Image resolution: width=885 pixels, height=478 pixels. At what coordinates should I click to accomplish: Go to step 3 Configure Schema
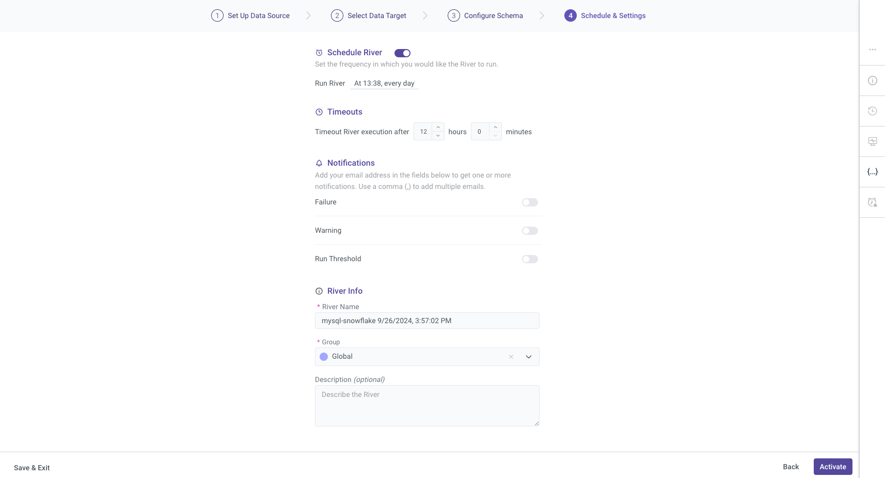click(x=485, y=15)
